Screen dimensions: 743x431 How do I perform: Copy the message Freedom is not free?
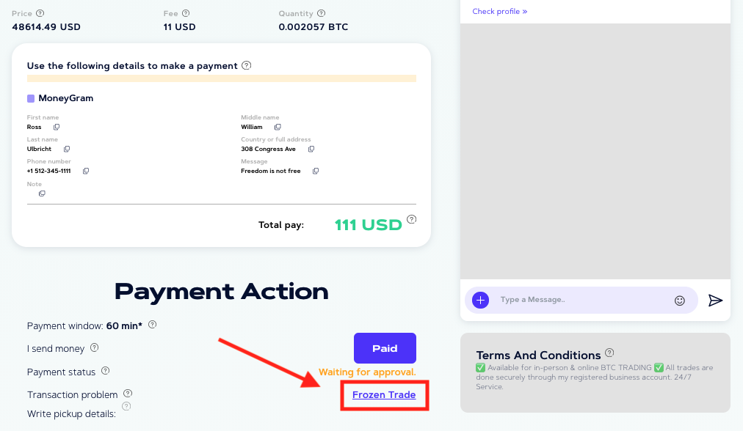pos(316,171)
